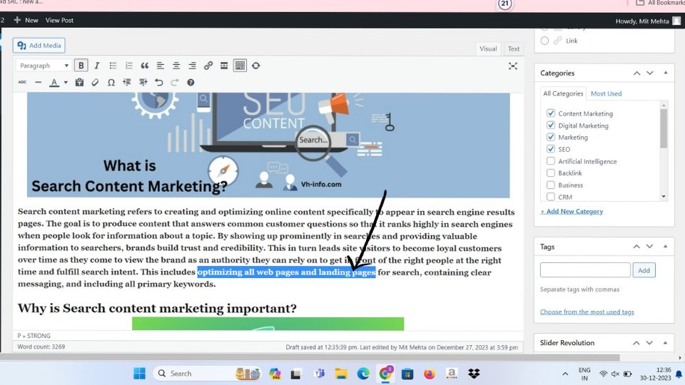
Task: Align text center
Action: [176, 66]
